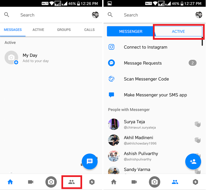Tap the Instagram icon
This screenshot has height=190, width=206.
112,47
